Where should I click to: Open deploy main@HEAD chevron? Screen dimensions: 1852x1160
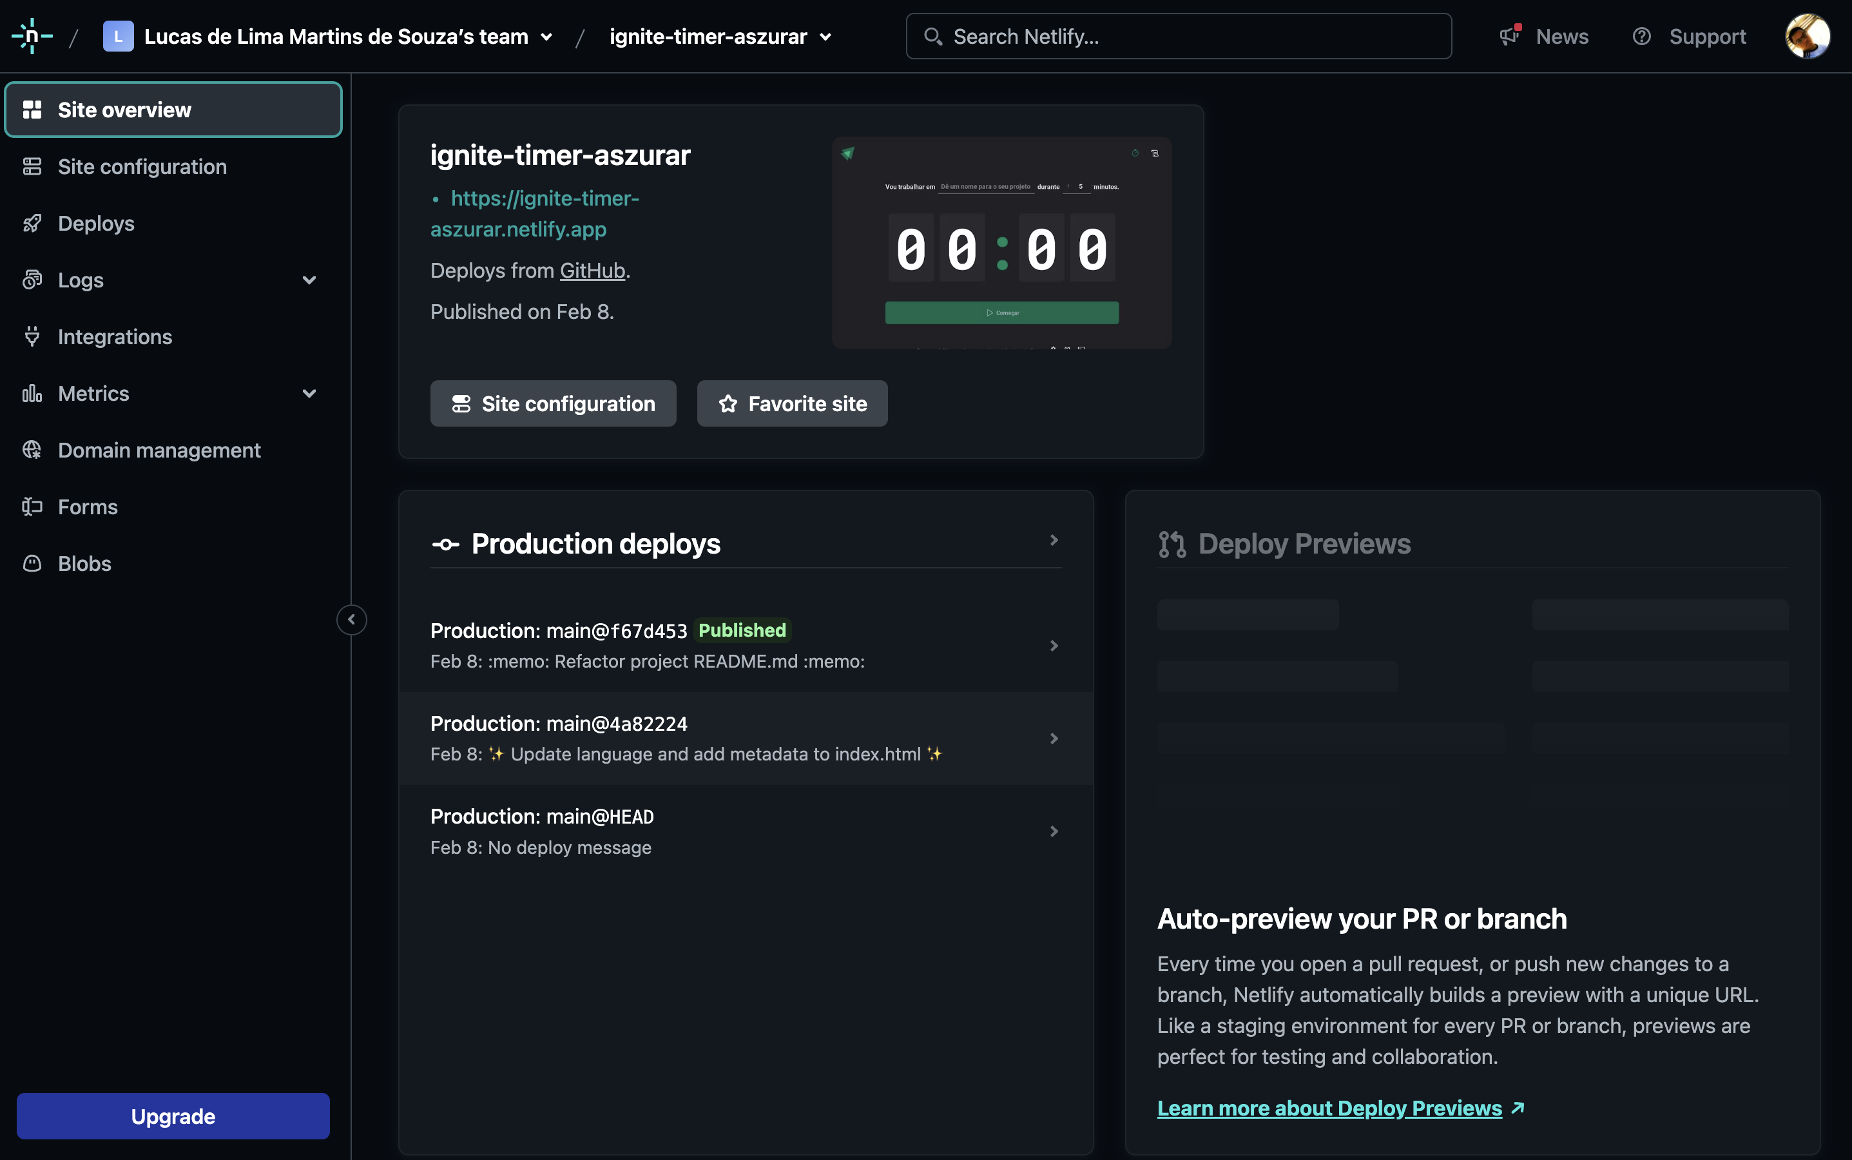point(1054,831)
